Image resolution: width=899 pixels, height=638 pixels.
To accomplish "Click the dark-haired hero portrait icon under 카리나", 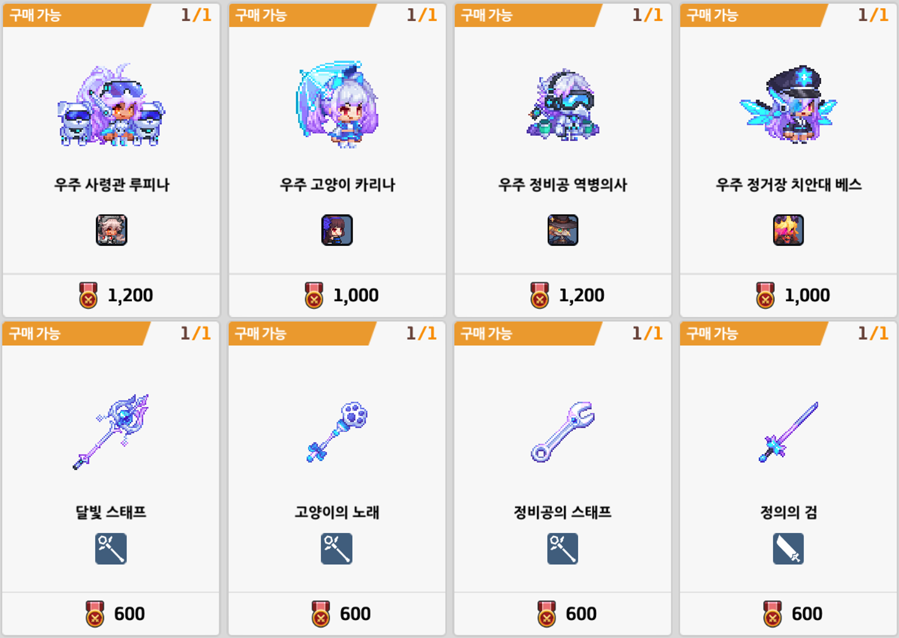I will point(337,230).
